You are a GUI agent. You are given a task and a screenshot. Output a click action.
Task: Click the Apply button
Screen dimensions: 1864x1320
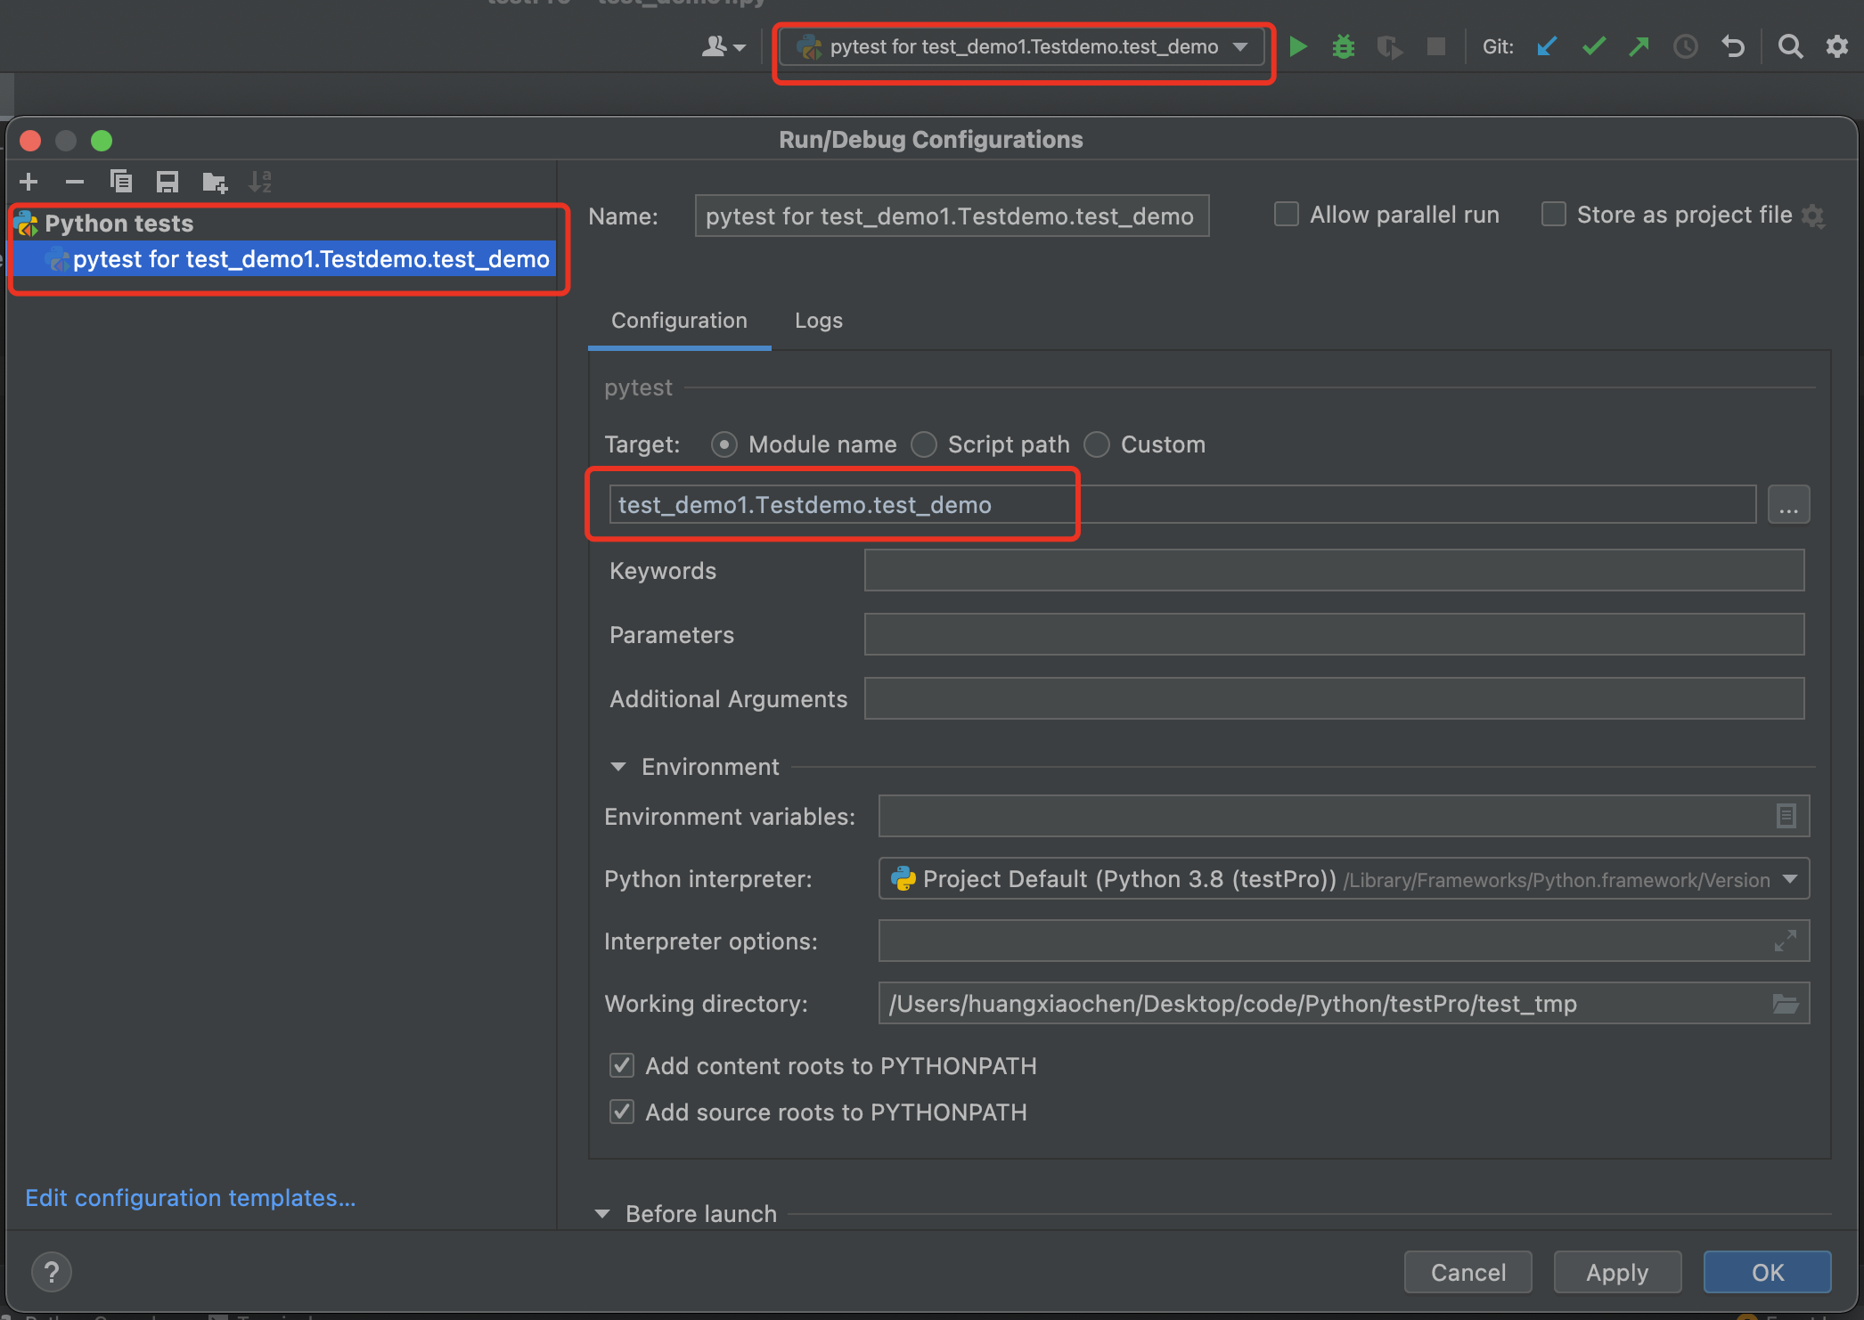click(1616, 1272)
